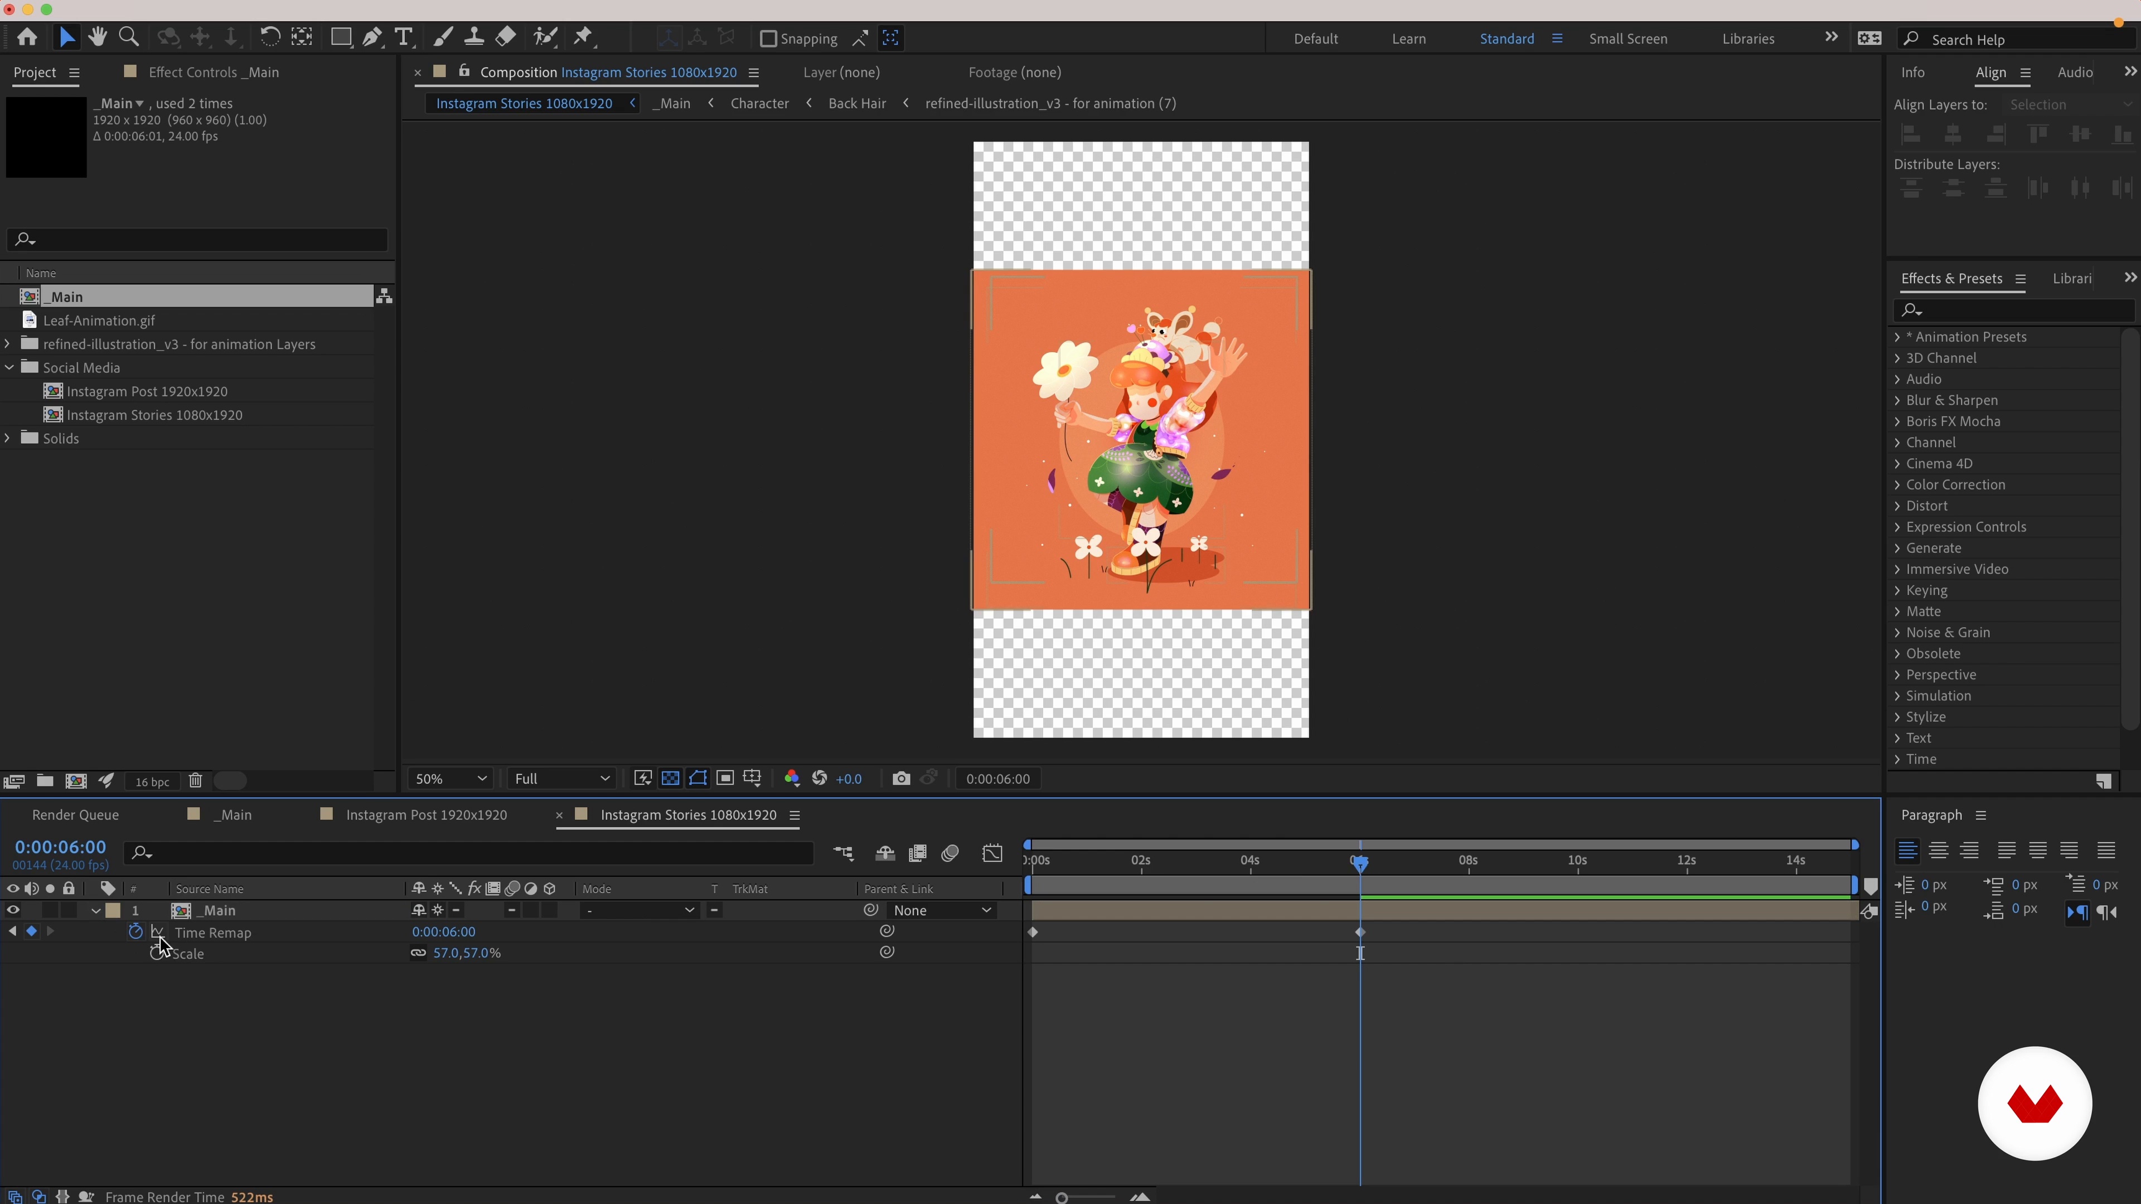Select the Eraser tool

click(x=505, y=37)
